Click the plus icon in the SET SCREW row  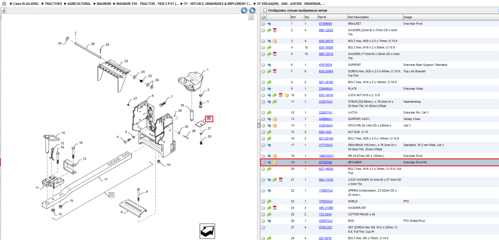[263, 227]
